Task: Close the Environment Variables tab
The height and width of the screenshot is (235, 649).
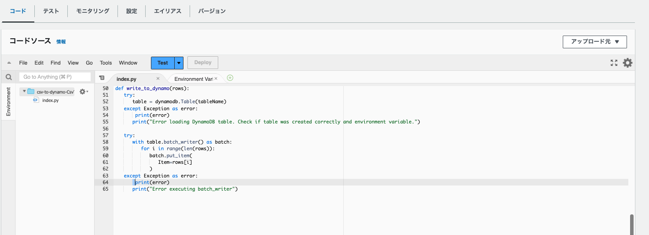Action: pyautogui.click(x=216, y=79)
